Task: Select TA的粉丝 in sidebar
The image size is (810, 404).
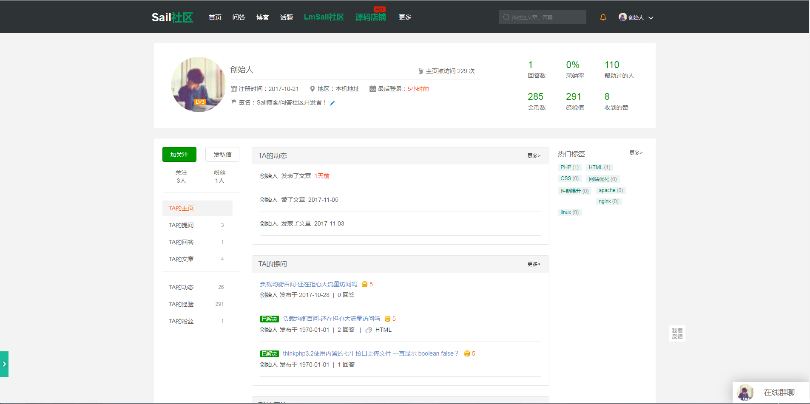Action: tap(197, 321)
